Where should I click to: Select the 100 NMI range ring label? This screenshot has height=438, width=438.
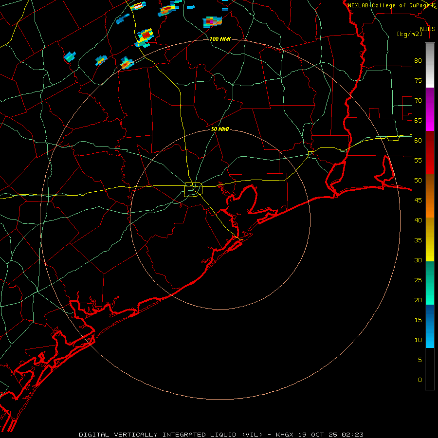(x=220, y=39)
